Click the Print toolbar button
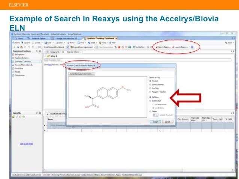Image resolution: width=239 pixels, height=179 pixels. (x=71, y=43)
